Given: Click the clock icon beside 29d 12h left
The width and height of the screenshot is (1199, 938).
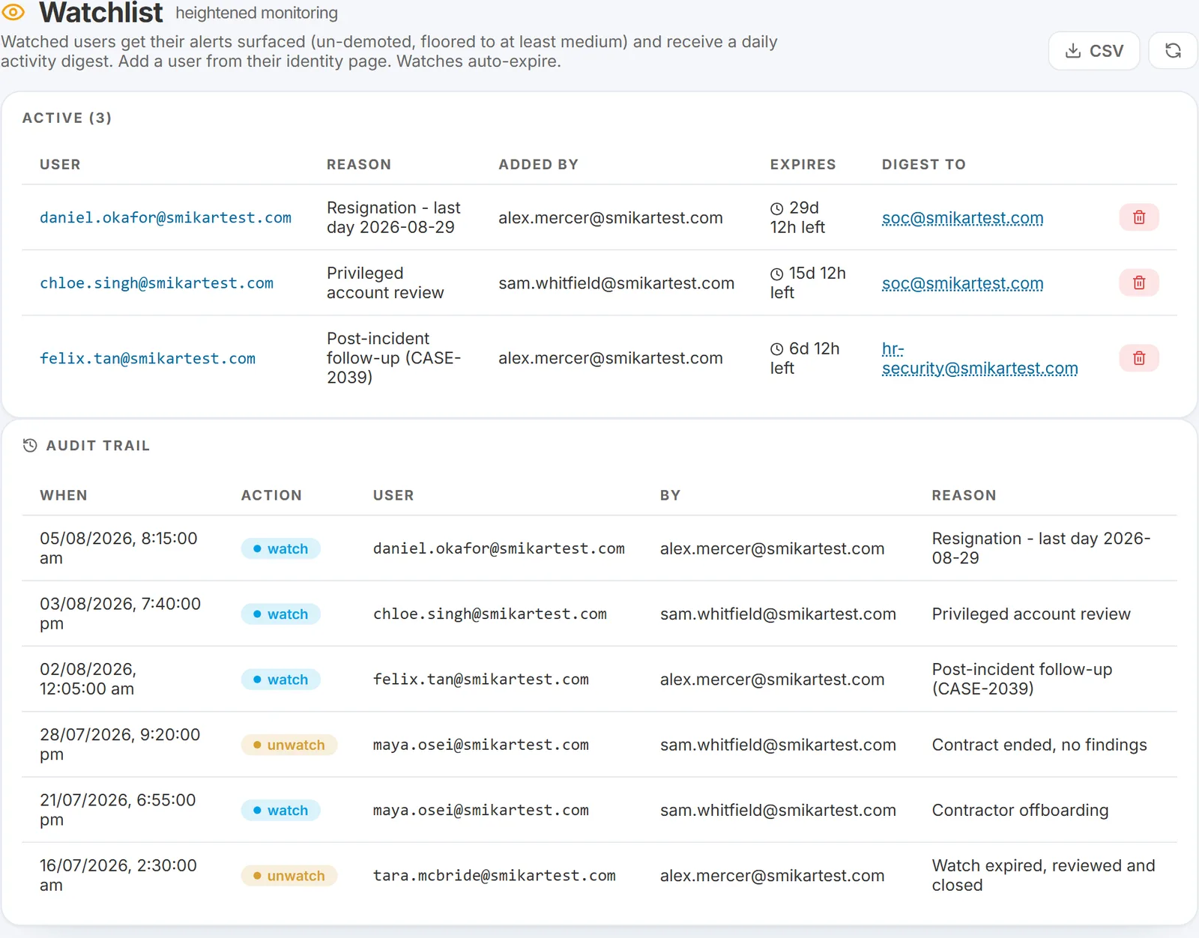Looking at the screenshot, I should coord(777,208).
